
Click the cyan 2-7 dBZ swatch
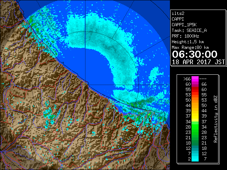[x=195, y=159]
